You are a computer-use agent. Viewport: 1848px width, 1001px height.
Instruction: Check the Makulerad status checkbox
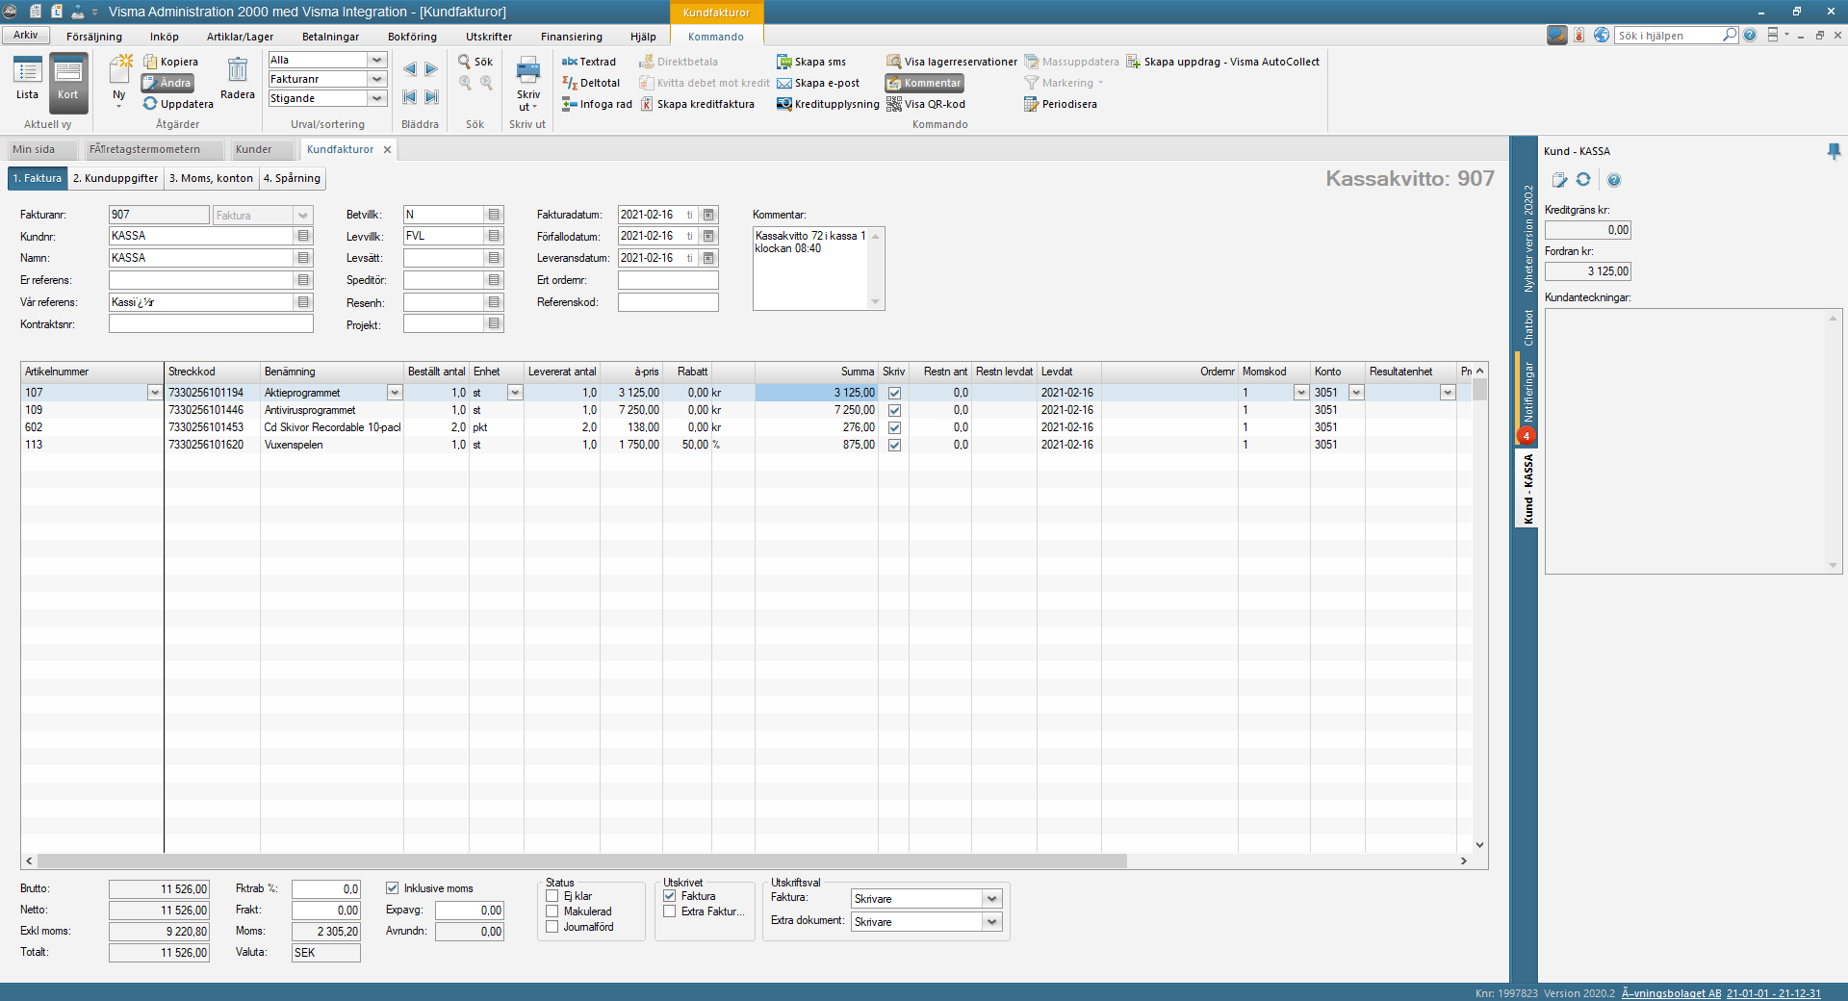pos(552,911)
